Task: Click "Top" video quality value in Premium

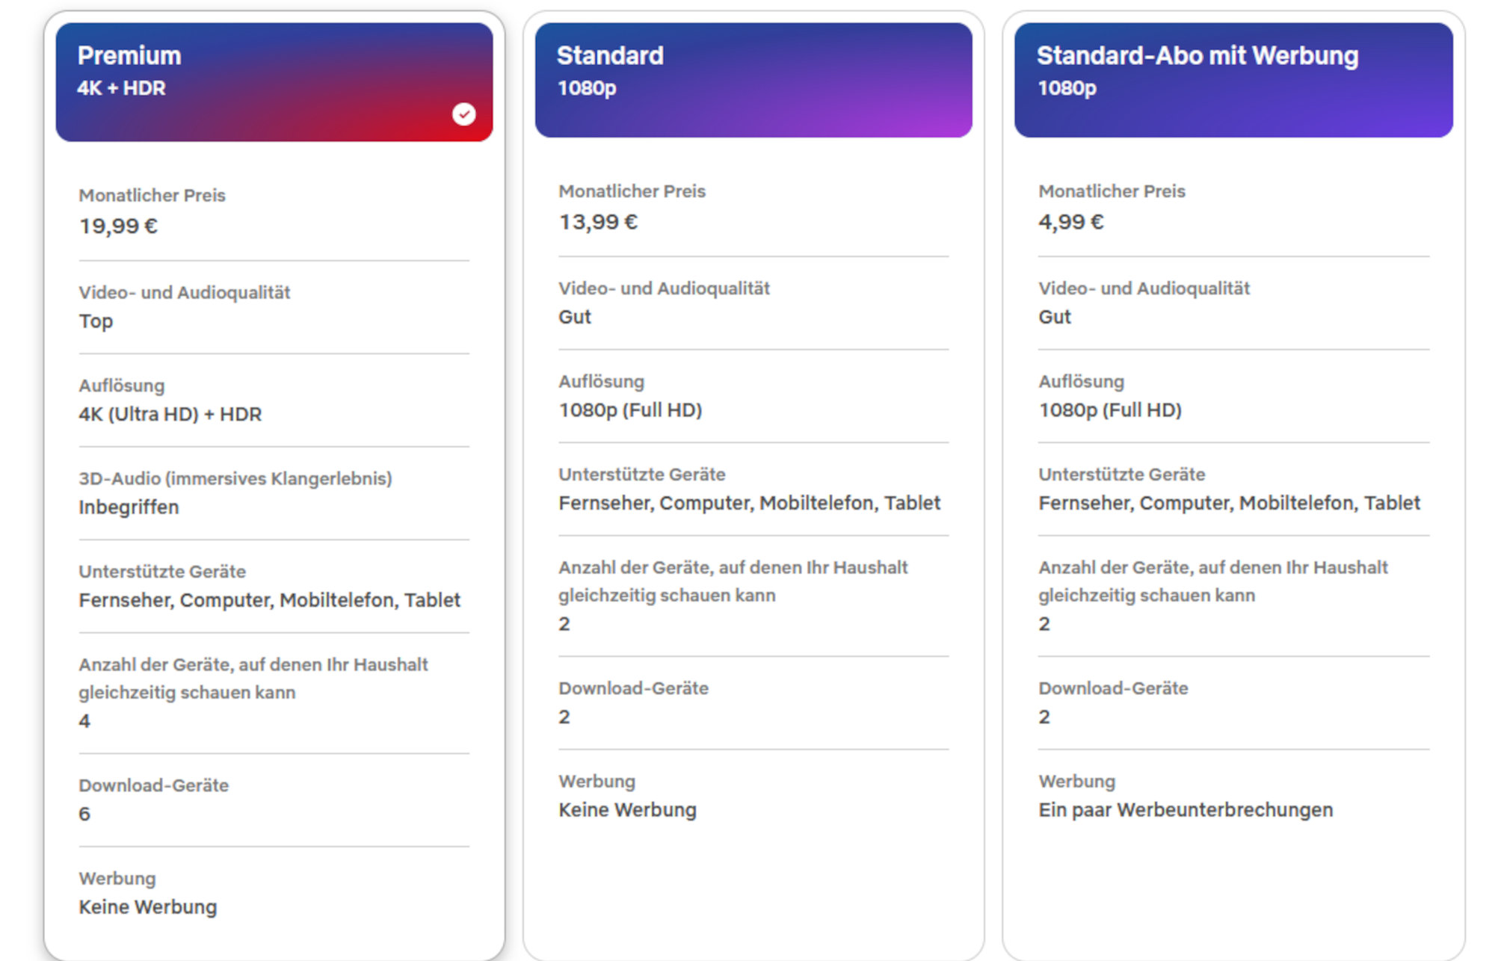Action: [x=96, y=321]
